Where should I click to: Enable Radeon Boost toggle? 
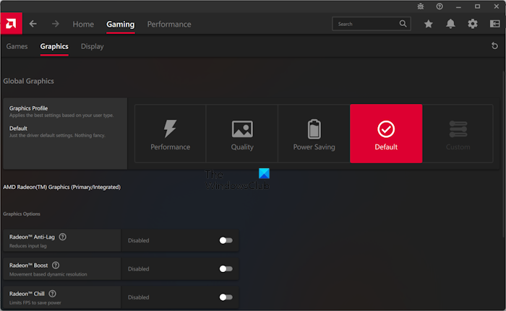pos(226,268)
